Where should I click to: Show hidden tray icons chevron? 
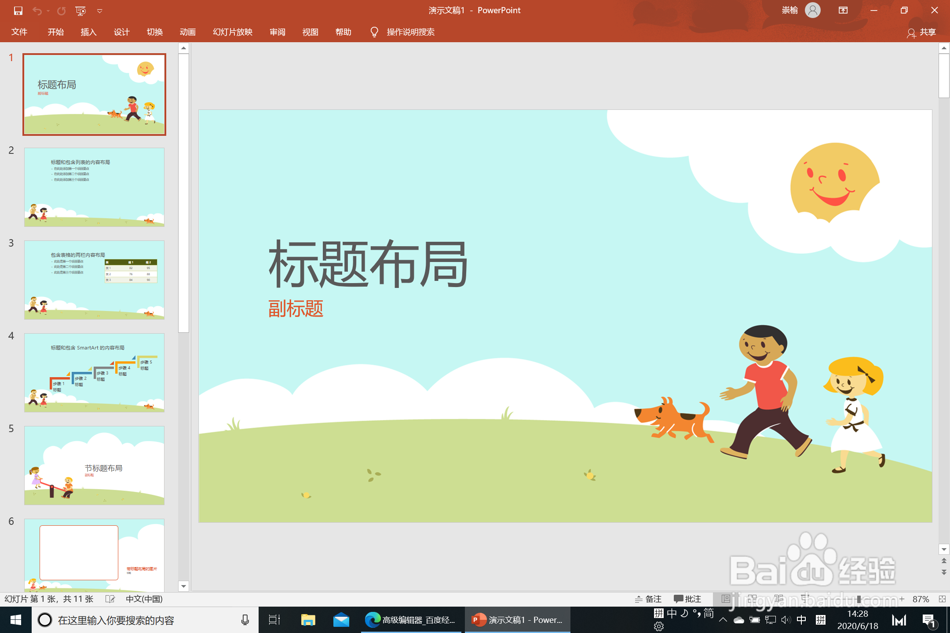tap(723, 620)
